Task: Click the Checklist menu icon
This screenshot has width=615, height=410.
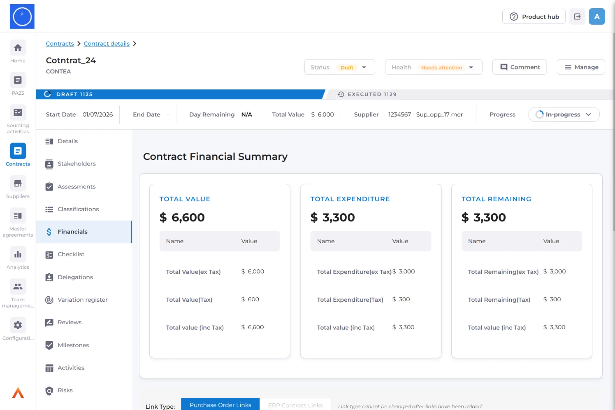Action: pyautogui.click(x=49, y=255)
